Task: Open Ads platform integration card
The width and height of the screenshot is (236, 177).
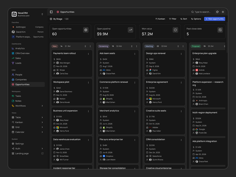Action: (x=208, y=152)
